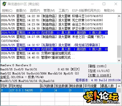
Task: Click the [引擎:0.0305天] underlined label
Action: pos(100,75)
